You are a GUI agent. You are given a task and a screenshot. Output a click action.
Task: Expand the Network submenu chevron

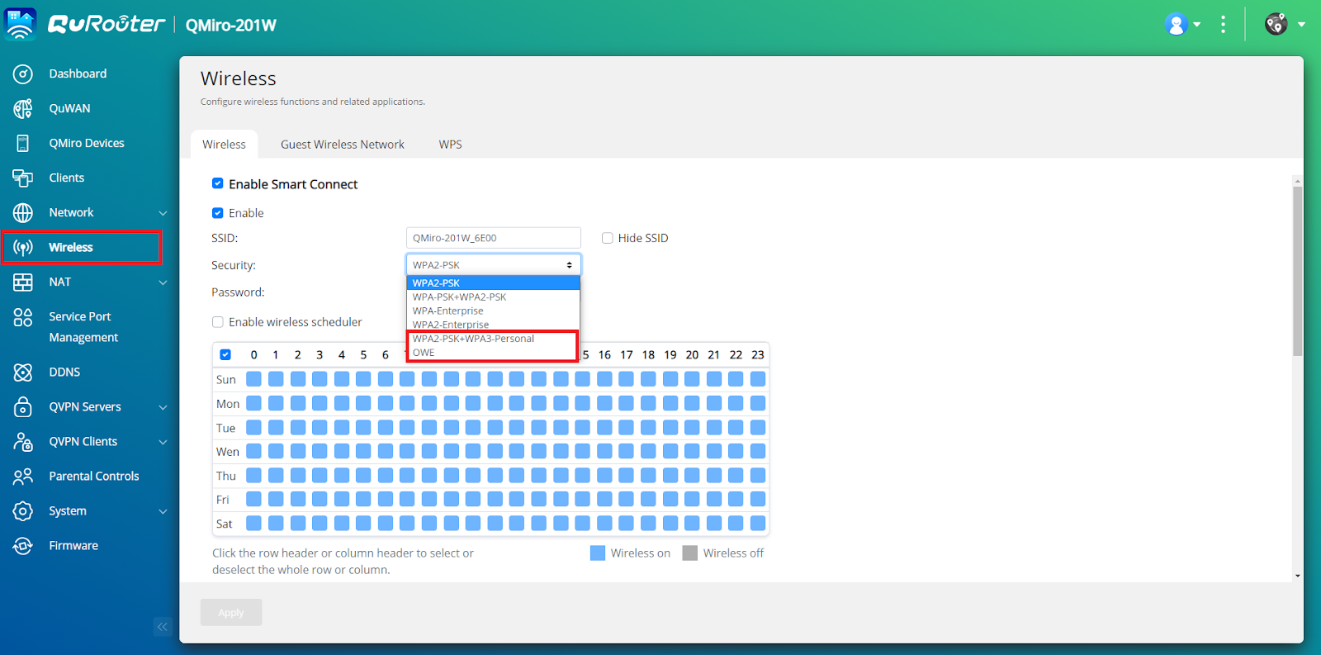[x=163, y=213]
